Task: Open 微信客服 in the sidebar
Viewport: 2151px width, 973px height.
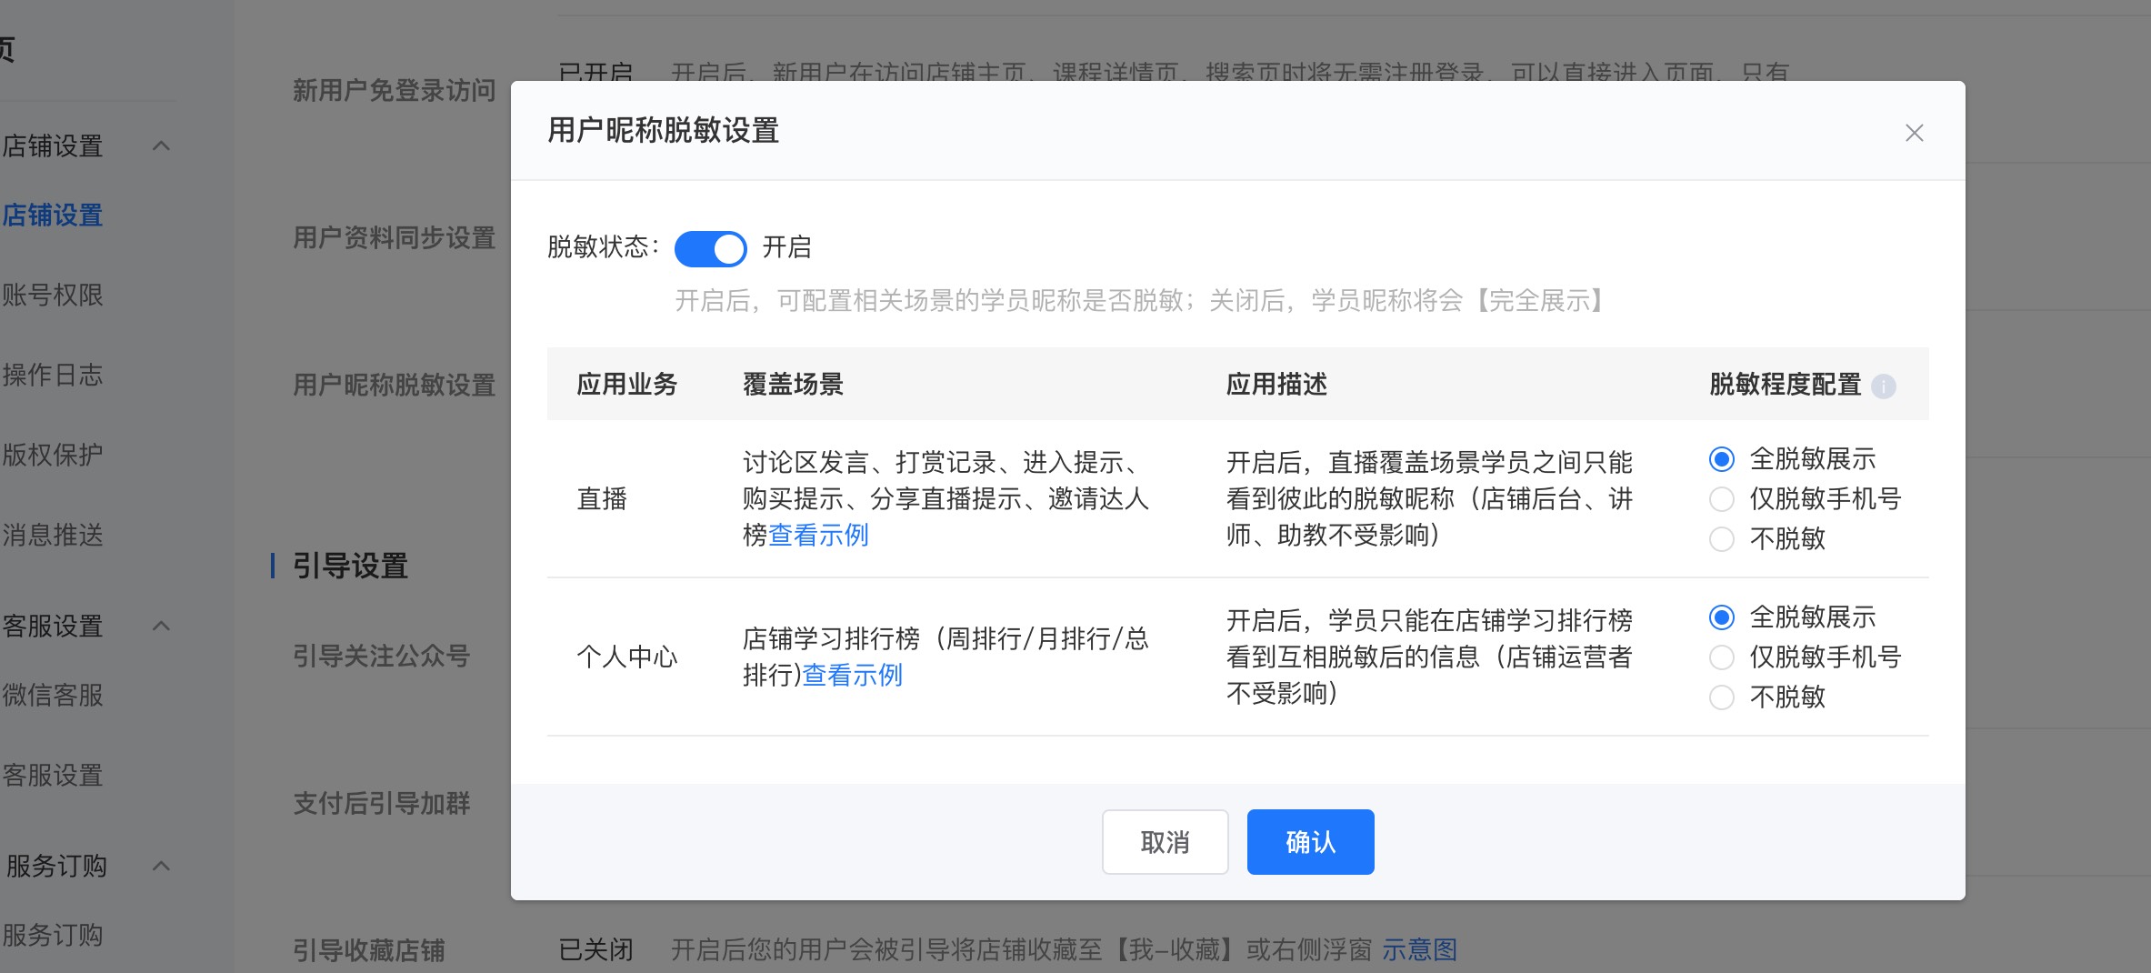Action: click(x=52, y=696)
